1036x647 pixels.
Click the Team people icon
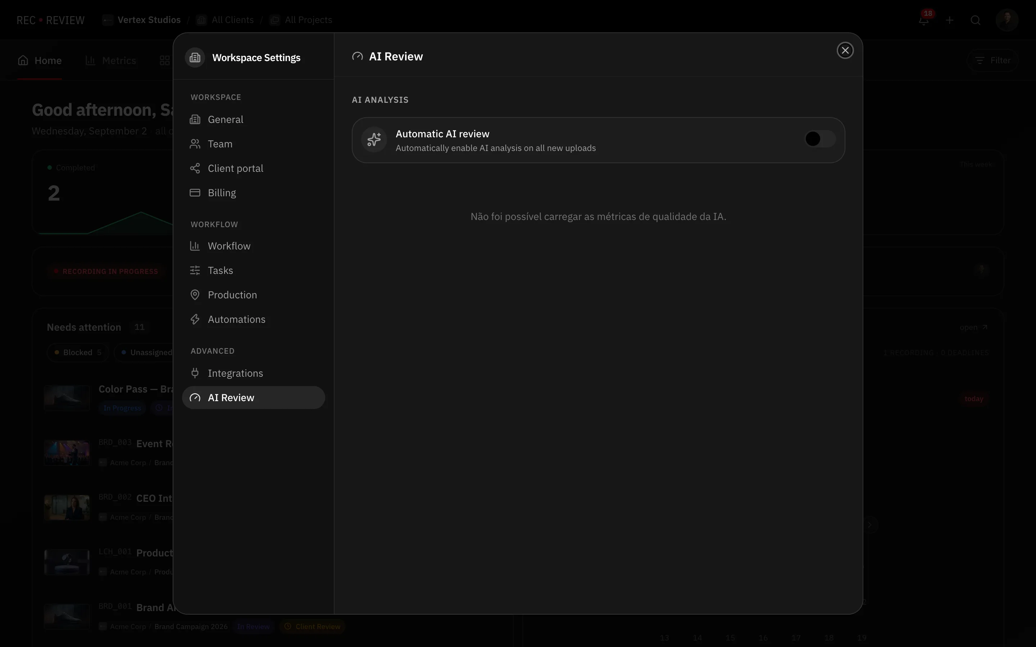195,144
